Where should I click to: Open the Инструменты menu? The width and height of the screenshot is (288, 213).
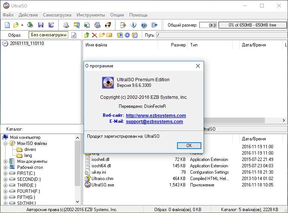click(x=91, y=15)
